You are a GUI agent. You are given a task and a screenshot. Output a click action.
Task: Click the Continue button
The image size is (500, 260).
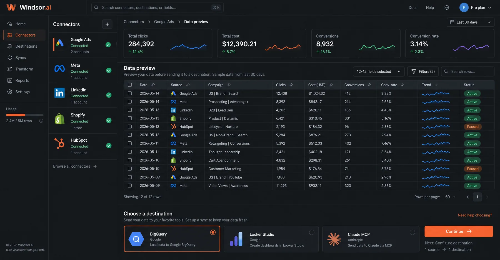pos(459,231)
